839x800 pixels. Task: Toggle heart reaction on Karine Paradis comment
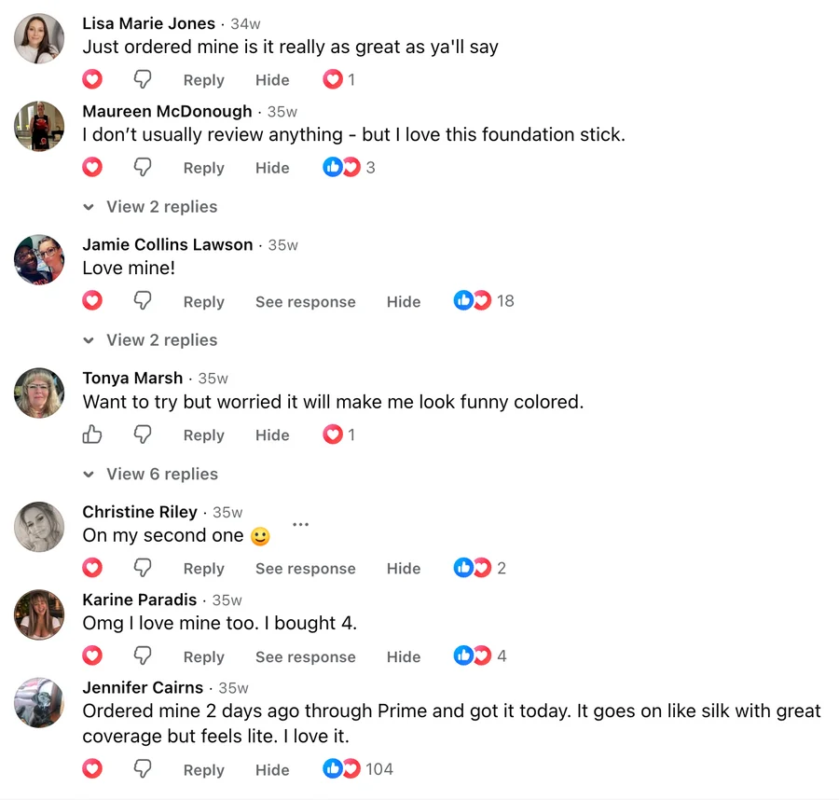[x=92, y=655]
